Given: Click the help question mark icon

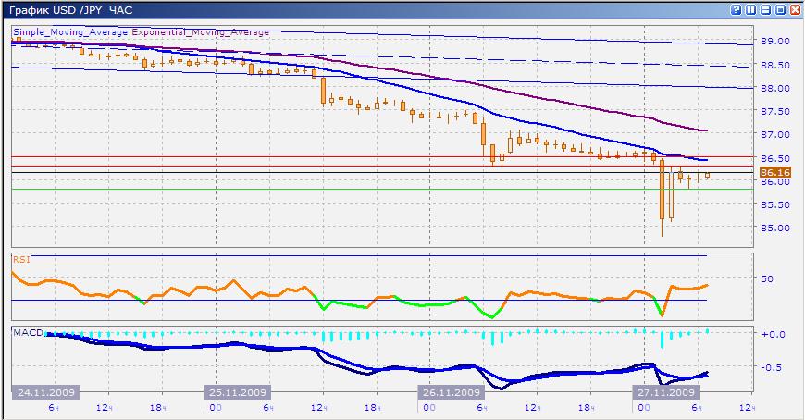Looking at the screenshot, I should point(737,9).
